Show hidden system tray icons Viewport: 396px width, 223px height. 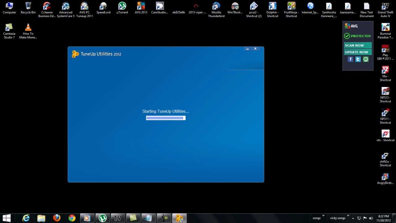[353, 218]
